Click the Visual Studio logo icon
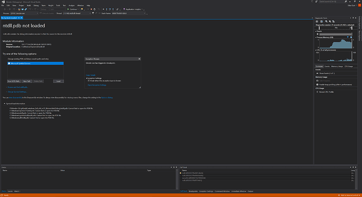Image resolution: width=362 pixels, height=197 pixels. pyautogui.click(x=3, y=2)
